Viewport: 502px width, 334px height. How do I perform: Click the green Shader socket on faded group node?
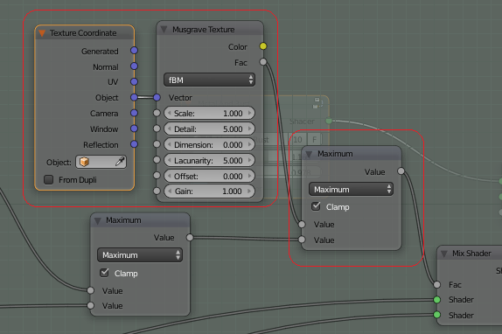pos(329,121)
